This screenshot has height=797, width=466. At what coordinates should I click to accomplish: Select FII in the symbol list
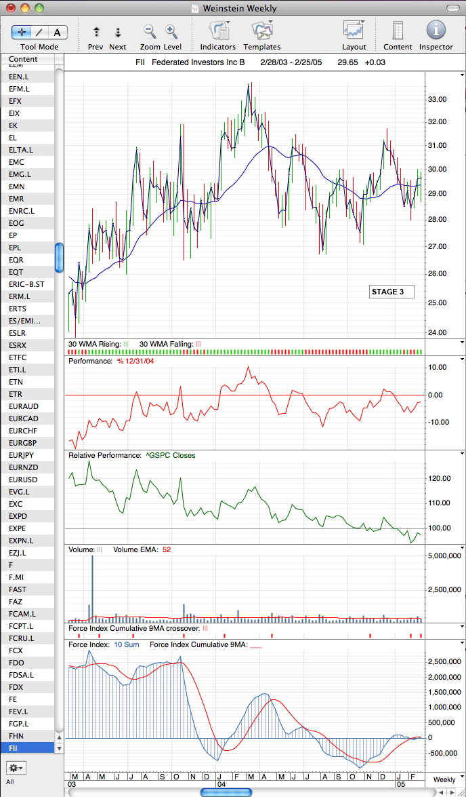tap(27, 747)
